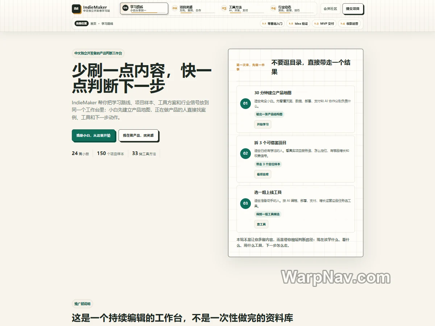Image resolution: width=435 pixels, height=326 pixels.
Task: Click the green 02 step badge
Action: (245, 153)
